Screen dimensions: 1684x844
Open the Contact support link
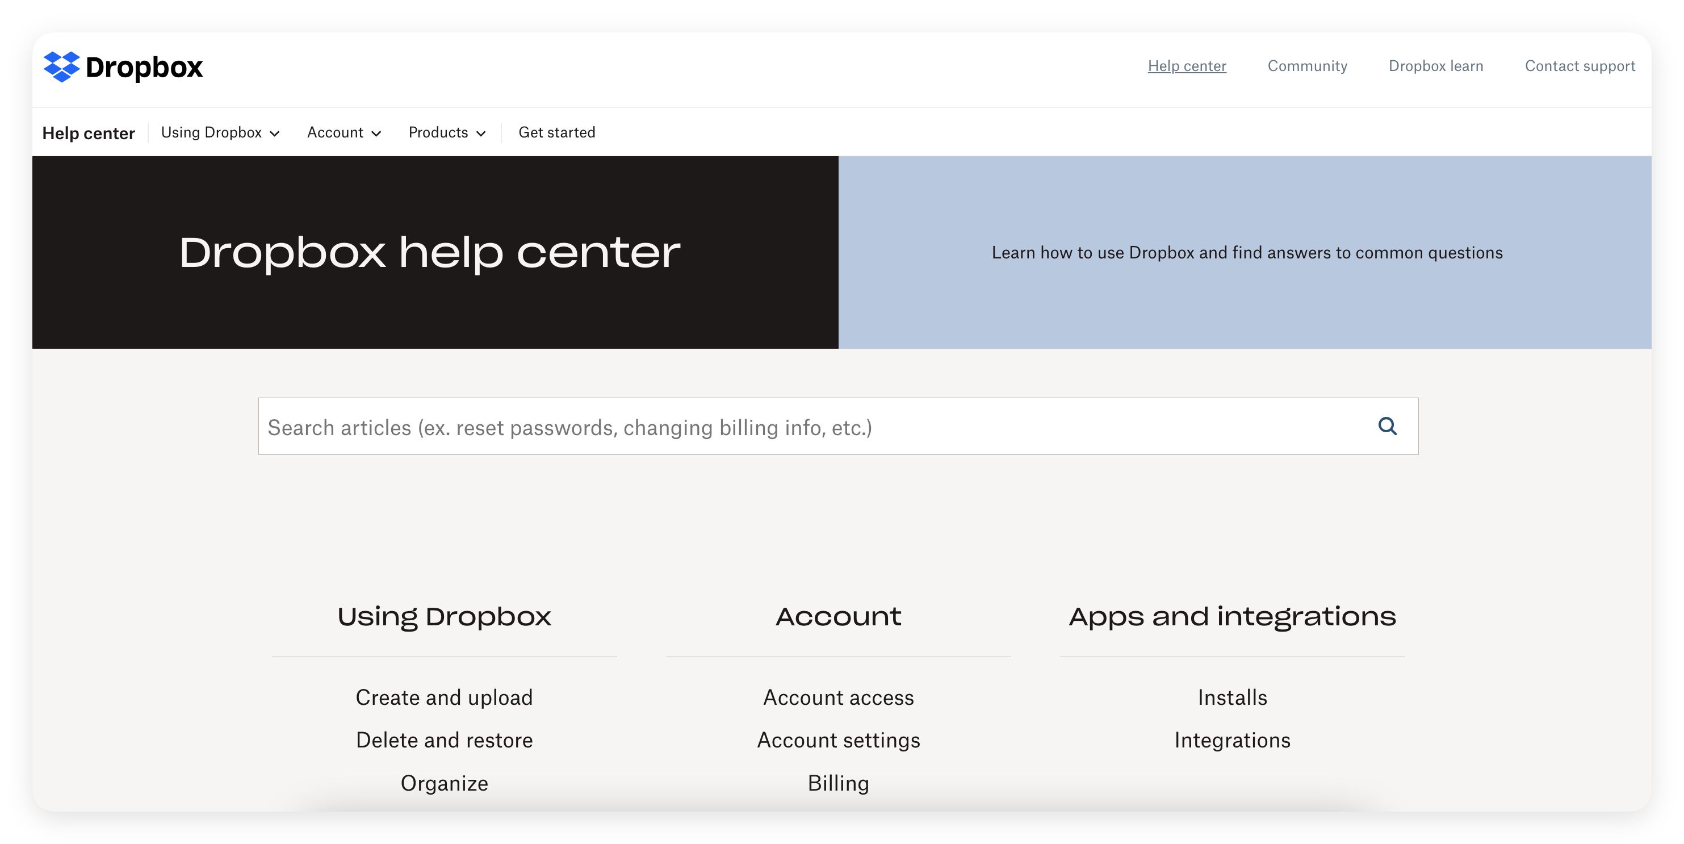(x=1580, y=66)
